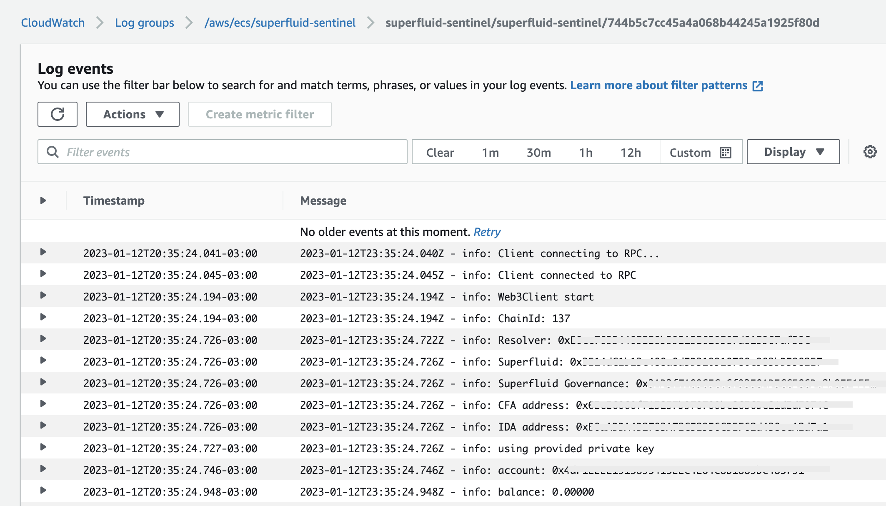This screenshot has width=886, height=506.
Task: Open the /aws/ecs/superfluid-sentinel breadcrumb
Action: [x=280, y=23]
